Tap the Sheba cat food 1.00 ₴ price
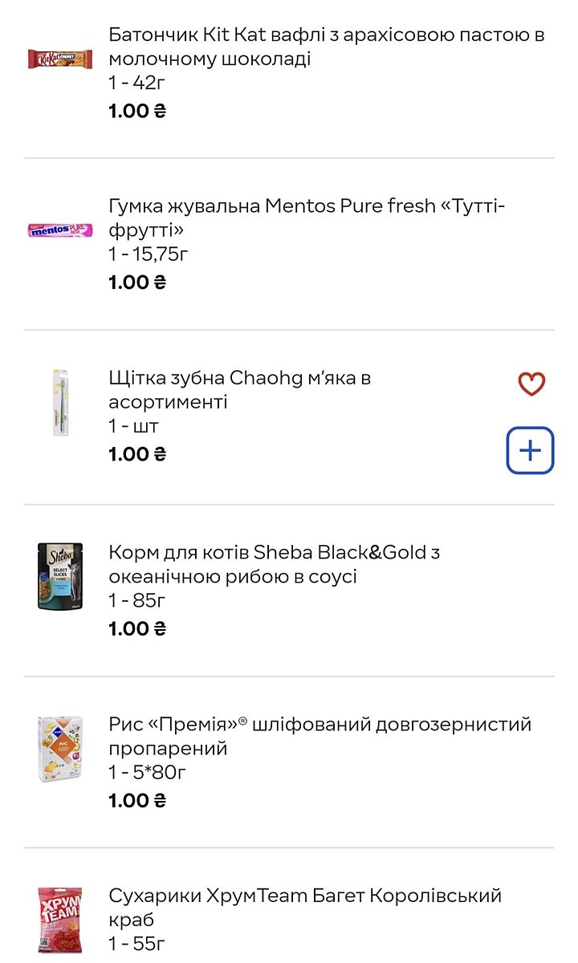The width and height of the screenshot is (578, 963). [x=137, y=628]
